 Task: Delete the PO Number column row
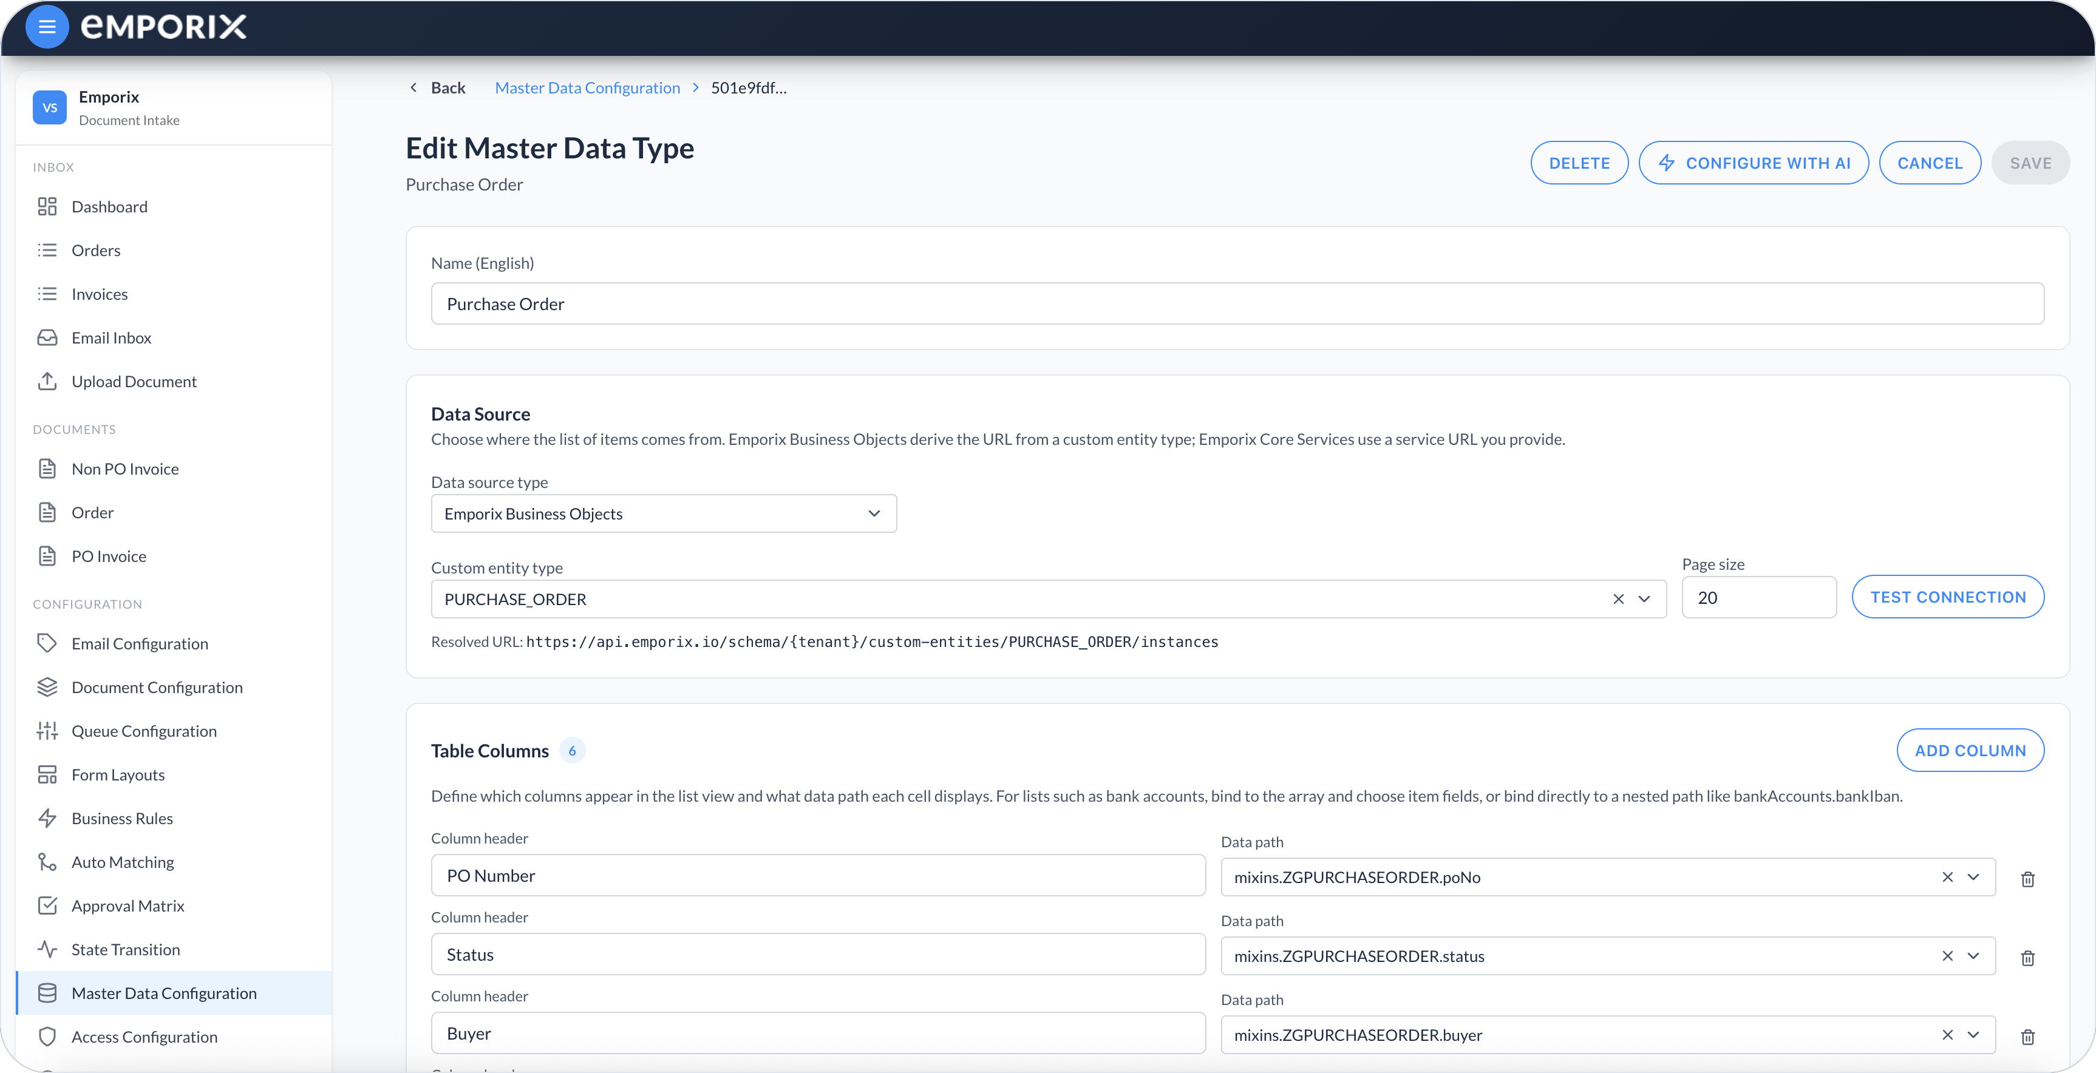point(2027,879)
